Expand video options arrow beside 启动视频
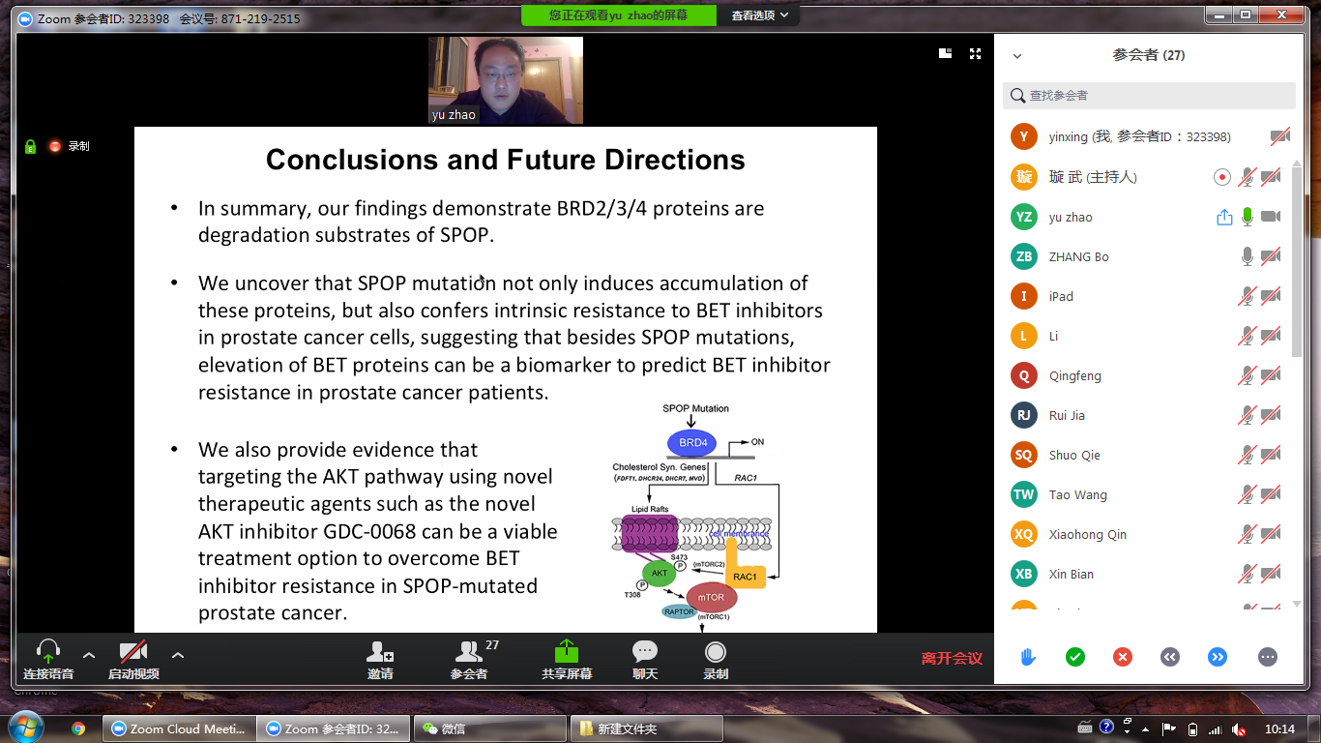 [x=178, y=655]
